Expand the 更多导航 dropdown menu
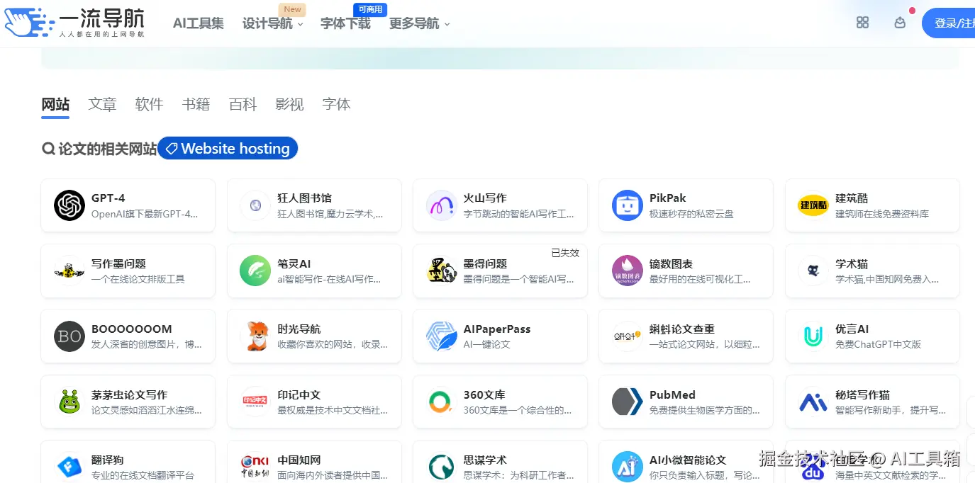 tap(420, 23)
